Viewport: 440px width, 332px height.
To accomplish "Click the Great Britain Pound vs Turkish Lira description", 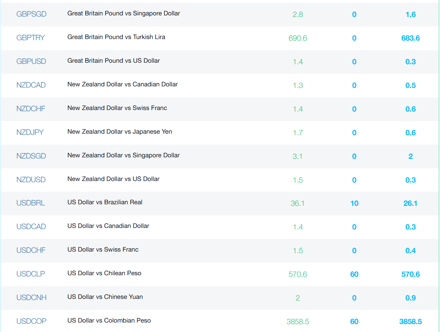I will point(116,37).
